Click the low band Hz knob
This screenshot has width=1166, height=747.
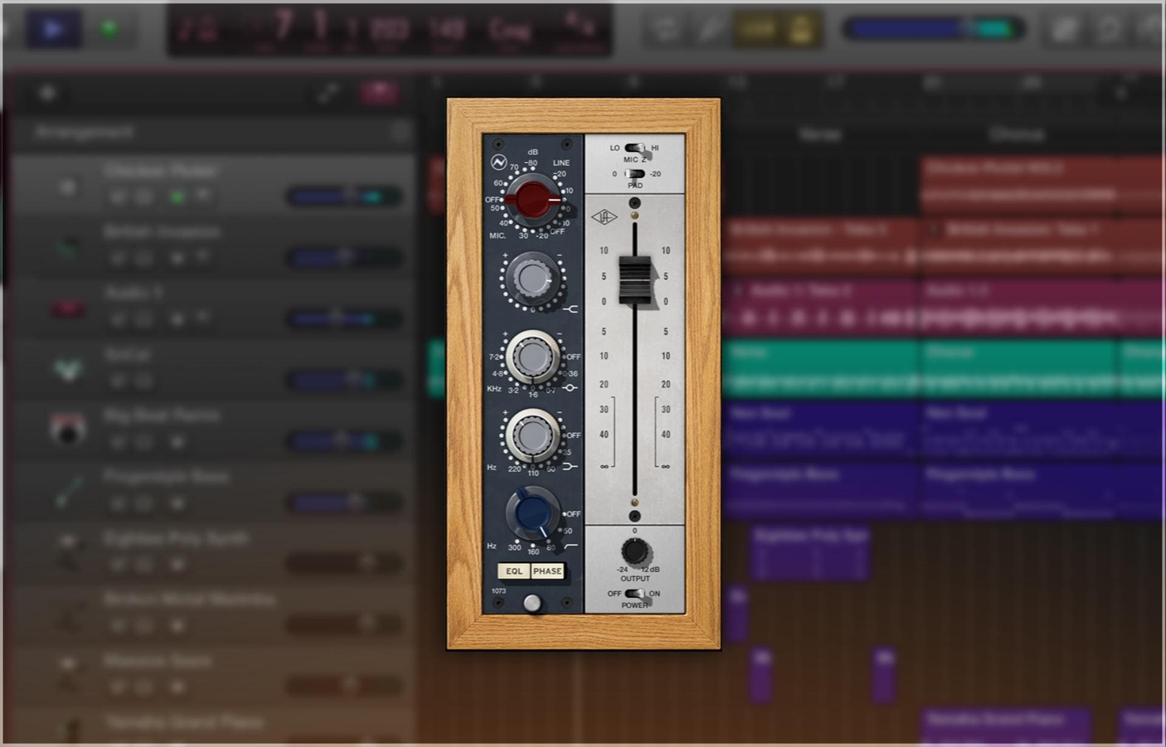coord(533,435)
